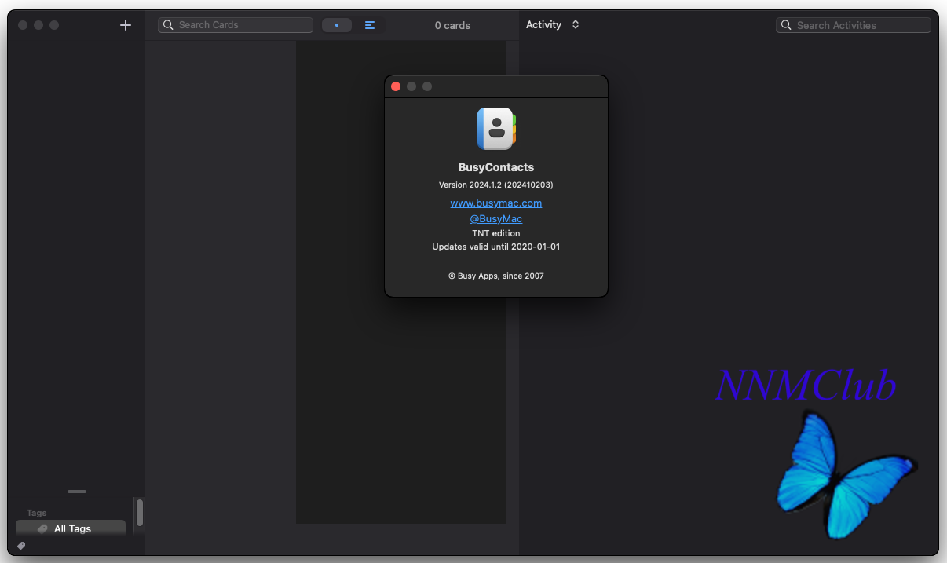Click Updates valid until 2020-01-01 text
Viewport: 947px width, 563px height.
tap(496, 247)
